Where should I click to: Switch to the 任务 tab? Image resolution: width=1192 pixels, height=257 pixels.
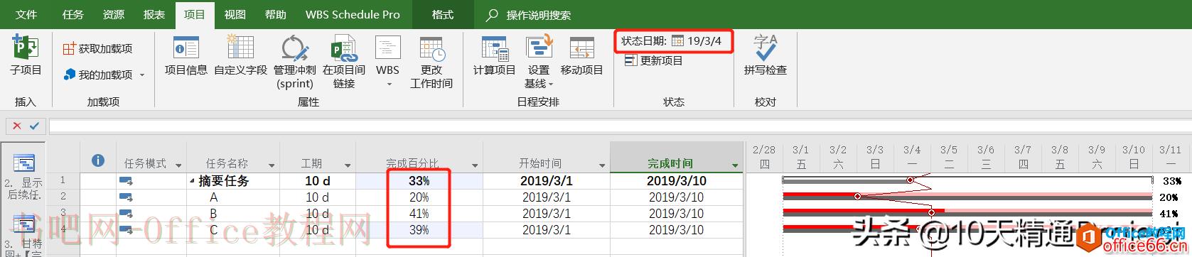[x=73, y=14]
